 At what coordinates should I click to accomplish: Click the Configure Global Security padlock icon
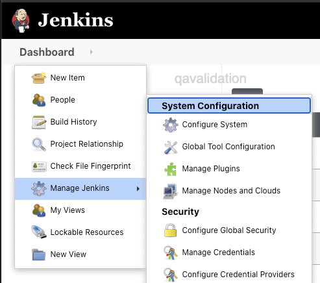point(171,230)
